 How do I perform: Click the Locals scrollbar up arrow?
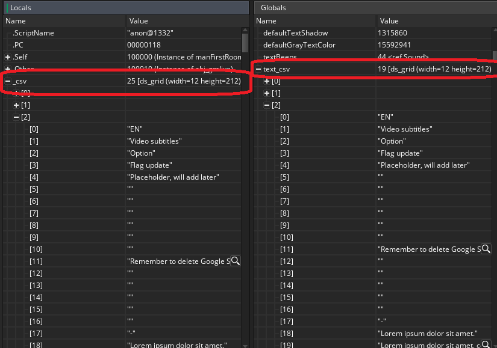(x=245, y=30)
